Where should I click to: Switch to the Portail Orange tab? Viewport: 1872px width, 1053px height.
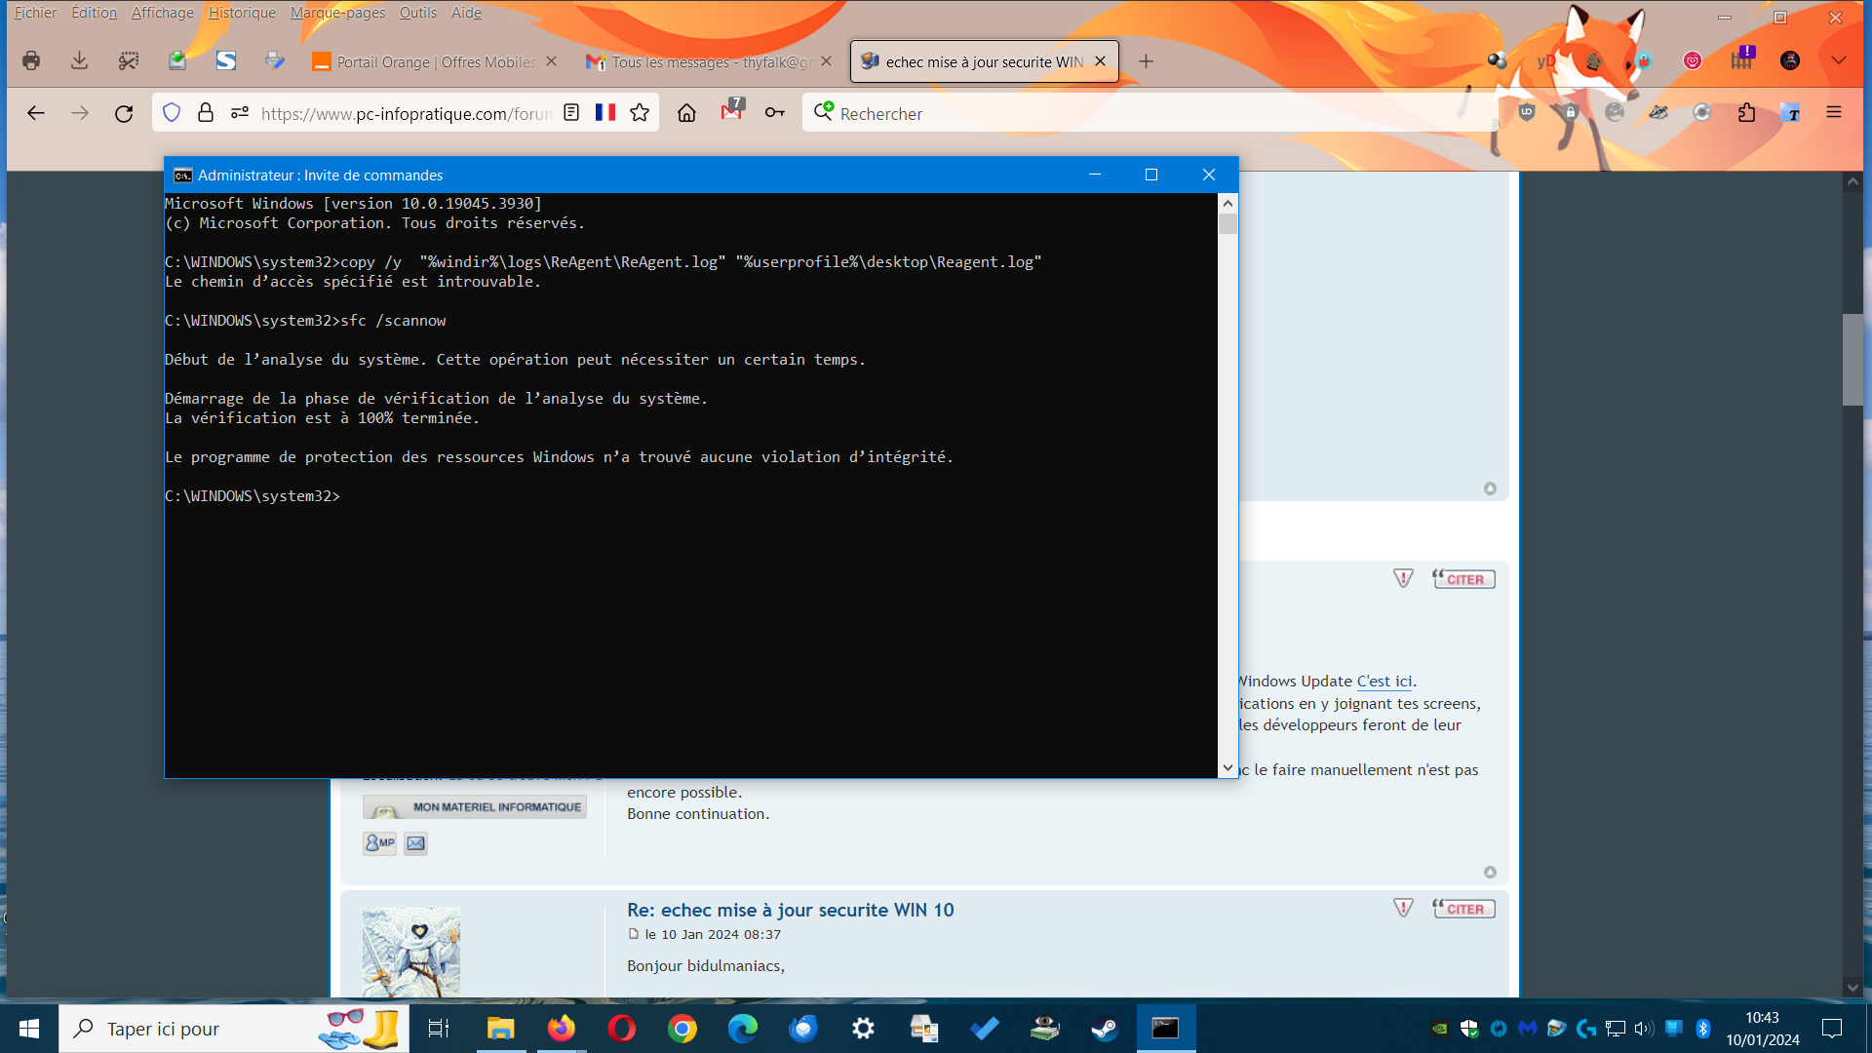point(424,61)
